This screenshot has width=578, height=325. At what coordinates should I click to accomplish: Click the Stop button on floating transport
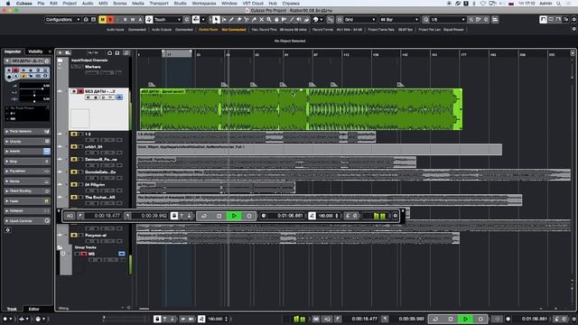tap(219, 216)
